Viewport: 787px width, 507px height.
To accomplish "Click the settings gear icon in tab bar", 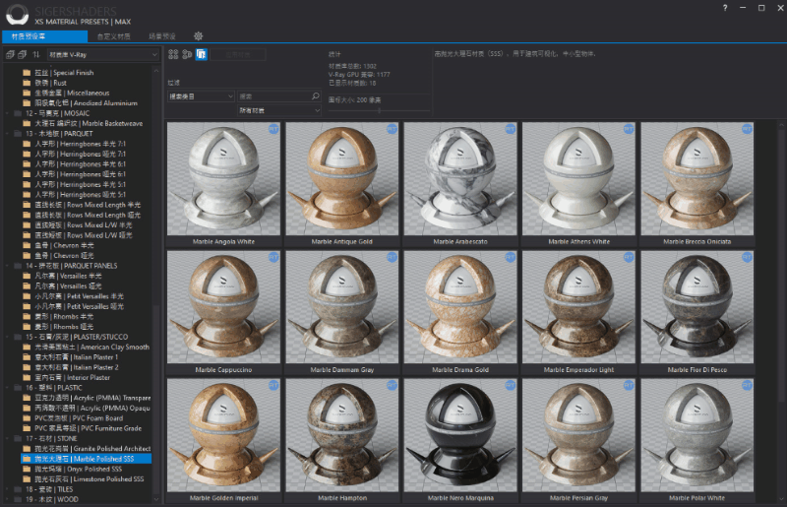I will 198,35.
